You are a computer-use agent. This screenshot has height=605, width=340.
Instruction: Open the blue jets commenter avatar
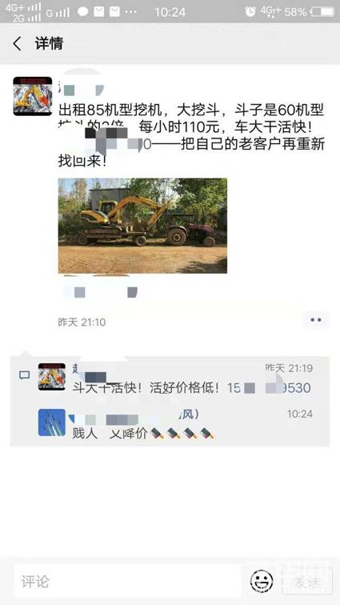coord(52,423)
